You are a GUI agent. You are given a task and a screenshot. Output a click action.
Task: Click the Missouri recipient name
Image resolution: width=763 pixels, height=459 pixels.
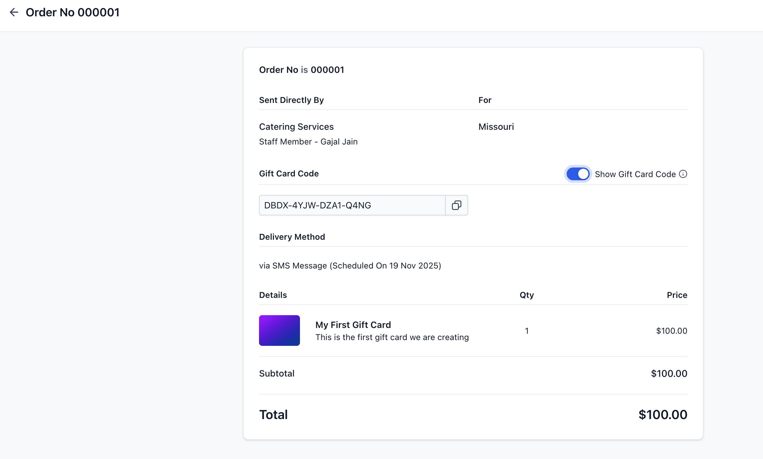click(496, 127)
